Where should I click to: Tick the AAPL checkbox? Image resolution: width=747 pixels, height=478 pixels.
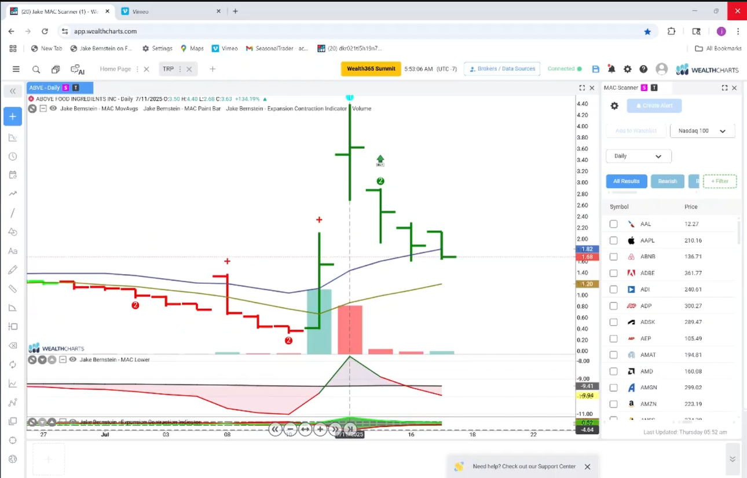pos(614,240)
